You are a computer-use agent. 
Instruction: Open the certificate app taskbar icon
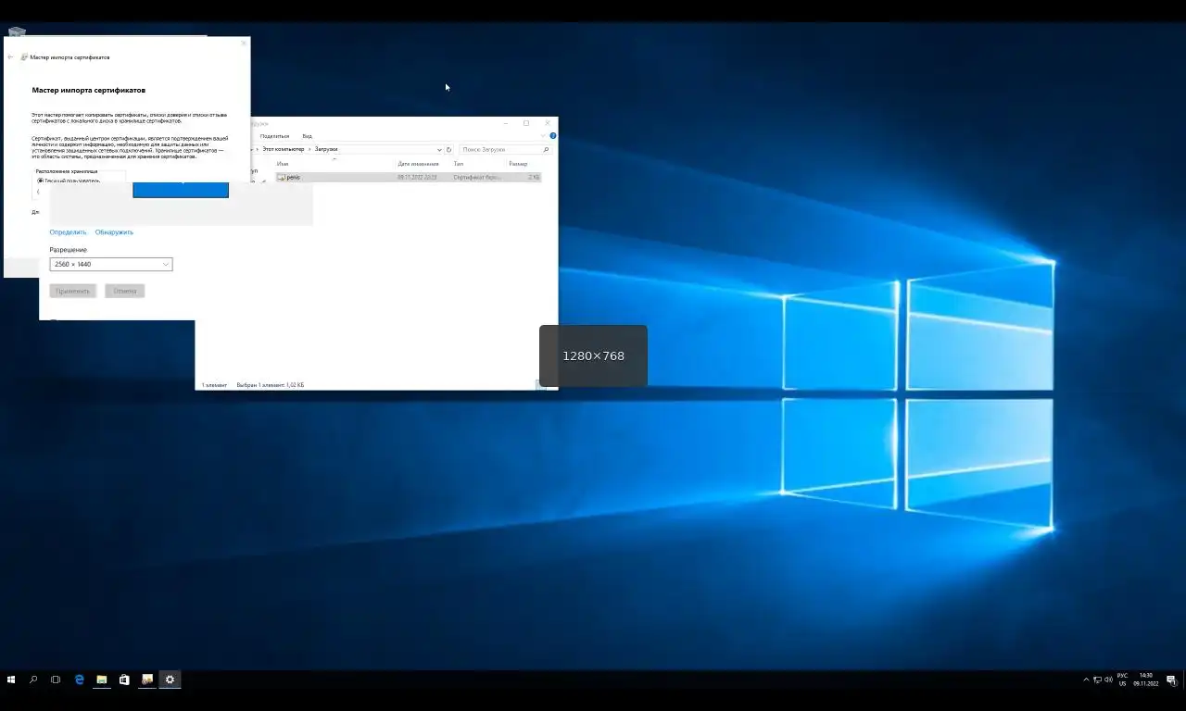pos(147,680)
